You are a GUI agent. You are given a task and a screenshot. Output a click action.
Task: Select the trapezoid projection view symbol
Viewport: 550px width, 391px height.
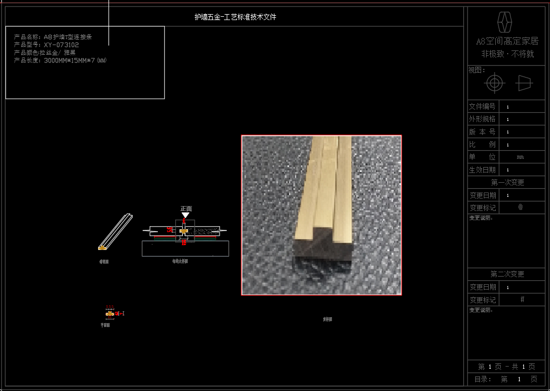524,83
